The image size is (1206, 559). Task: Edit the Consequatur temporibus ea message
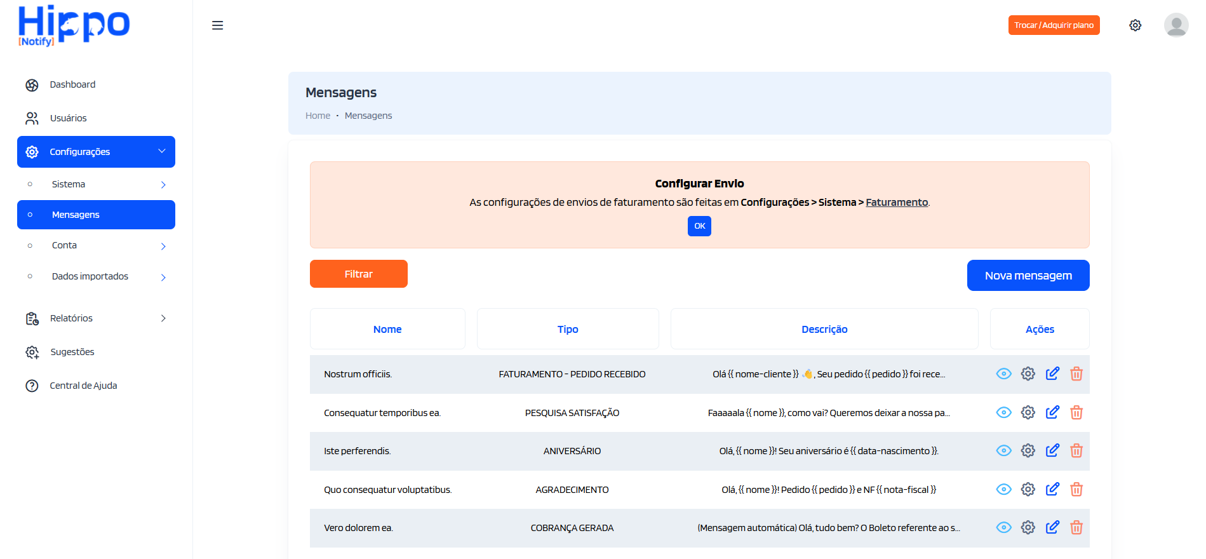click(1052, 413)
